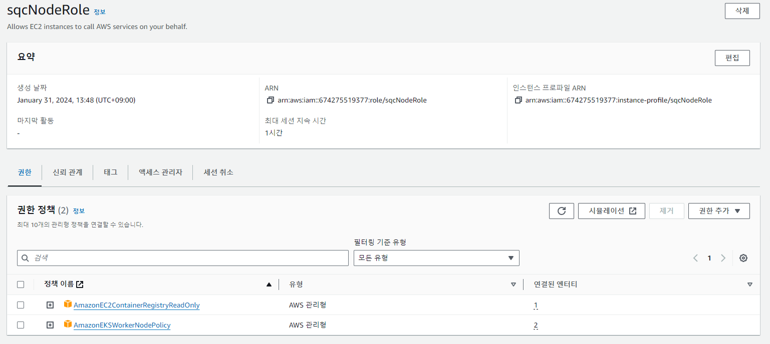
Task: Expand AmazonEKSWorkerNodePolicy policy details
Action: pos(50,325)
